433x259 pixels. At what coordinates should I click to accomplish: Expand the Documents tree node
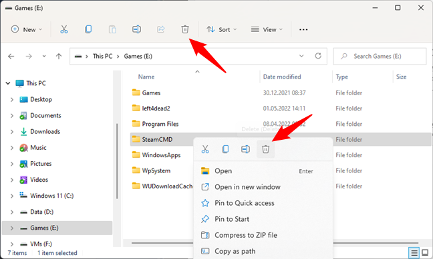point(12,116)
